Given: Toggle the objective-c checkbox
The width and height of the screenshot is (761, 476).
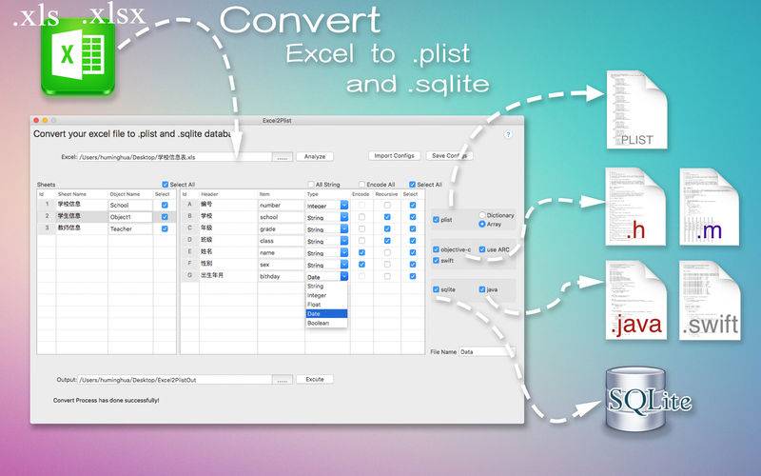Looking at the screenshot, I should [x=436, y=249].
